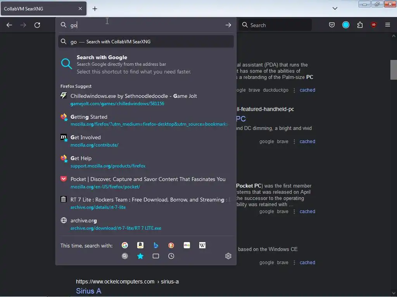Search open tabs with the tab icon
Screen dimensions: 397x297
coord(156,256)
